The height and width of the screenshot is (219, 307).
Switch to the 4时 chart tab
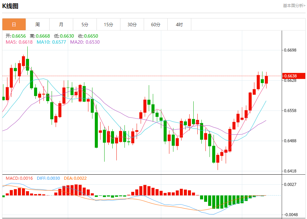[x=179, y=25]
